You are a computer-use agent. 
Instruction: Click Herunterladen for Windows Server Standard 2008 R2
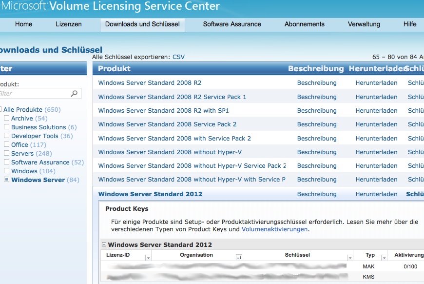pos(376,83)
